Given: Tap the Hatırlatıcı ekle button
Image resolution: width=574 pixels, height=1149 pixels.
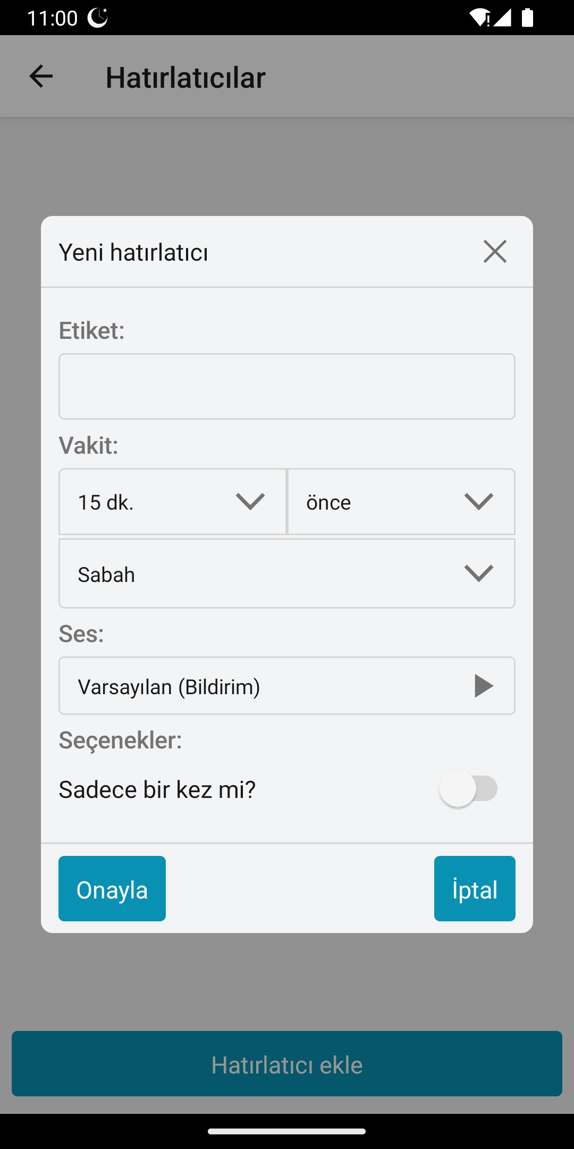Looking at the screenshot, I should tap(286, 1064).
